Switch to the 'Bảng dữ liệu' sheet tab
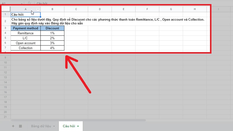The width and height of the screenshot is (233, 131). (41, 126)
